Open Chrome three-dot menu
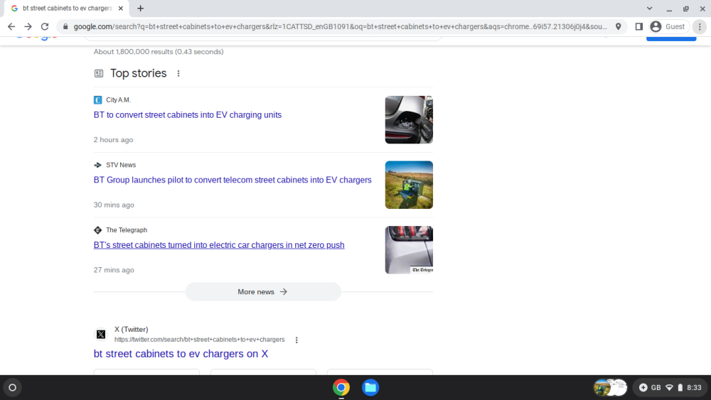Image resolution: width=711 pixels, height=400 pixels. [x=700, y=27]
